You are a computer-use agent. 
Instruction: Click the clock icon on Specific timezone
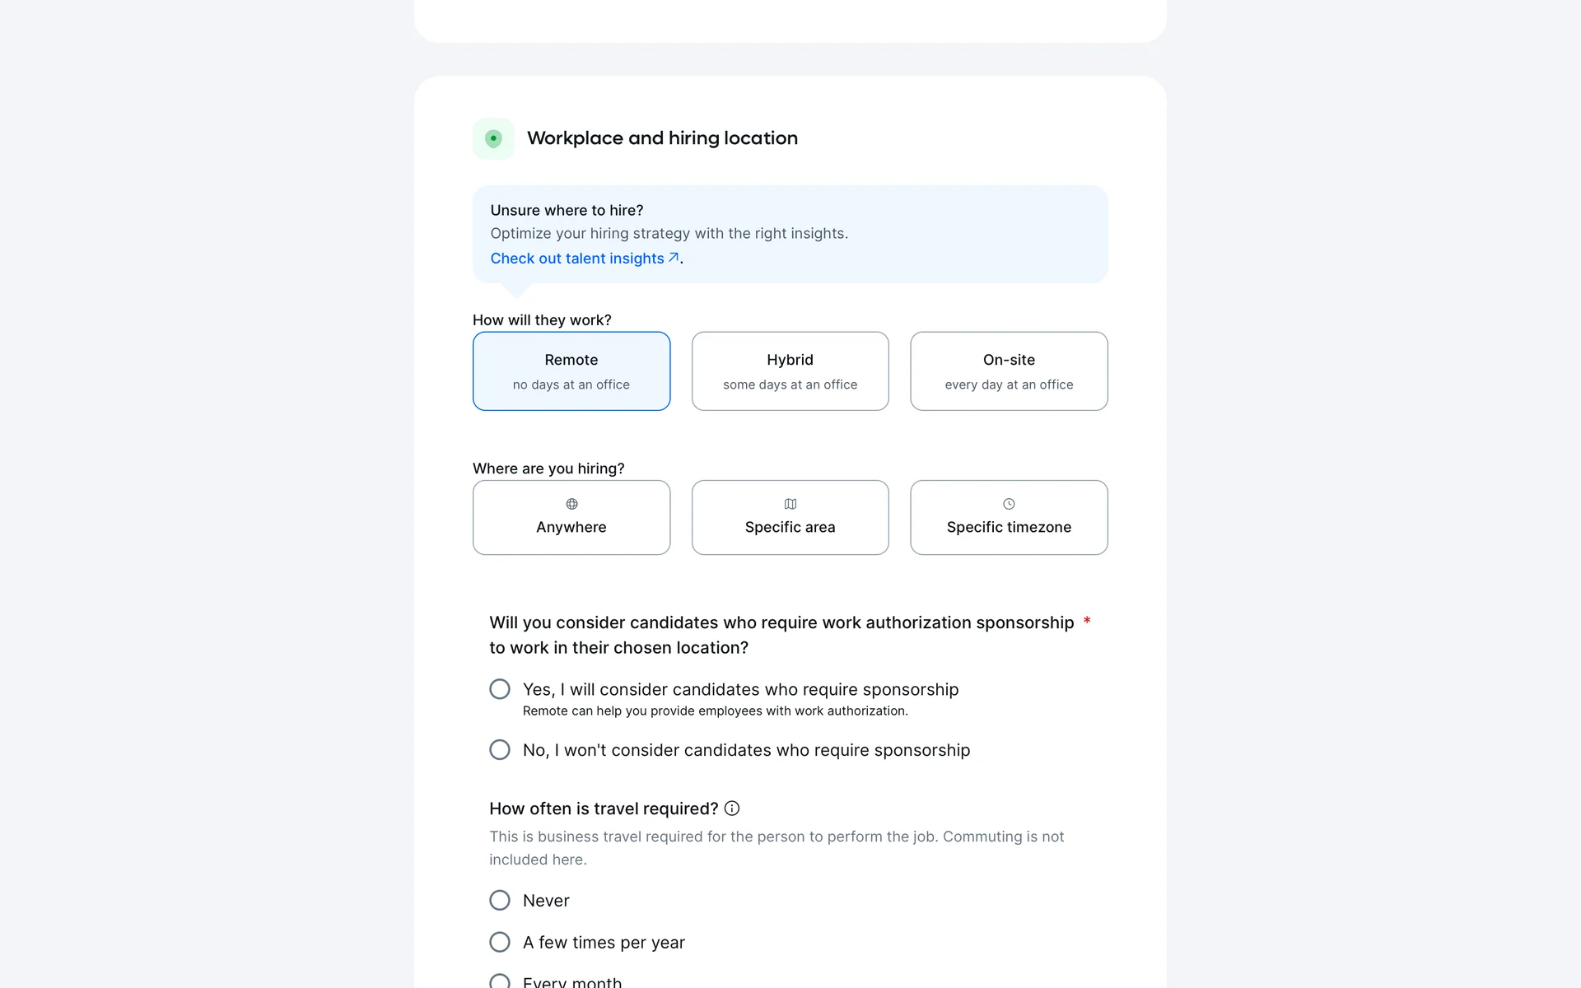(x=1009, y=504)
